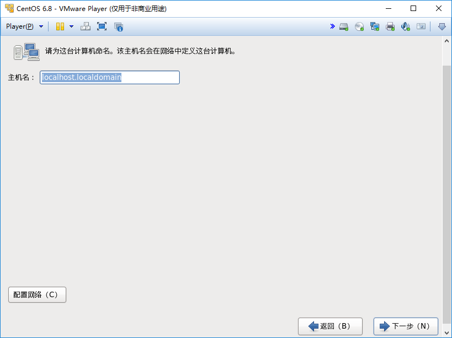Click the network adapter device icon
The width and height of the screenshot is (452, 338).
click(x=375, y=26)
